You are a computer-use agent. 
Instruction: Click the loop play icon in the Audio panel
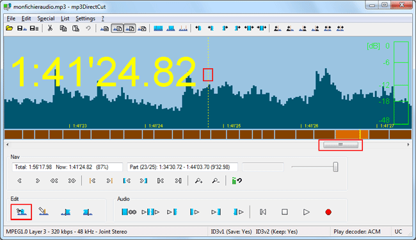tap(129, 212)
